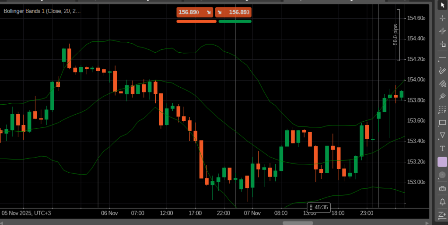Select the equidistant channel tool
Image resolution: width=448 pixels, height=225 pixels.
click(442, 84)
